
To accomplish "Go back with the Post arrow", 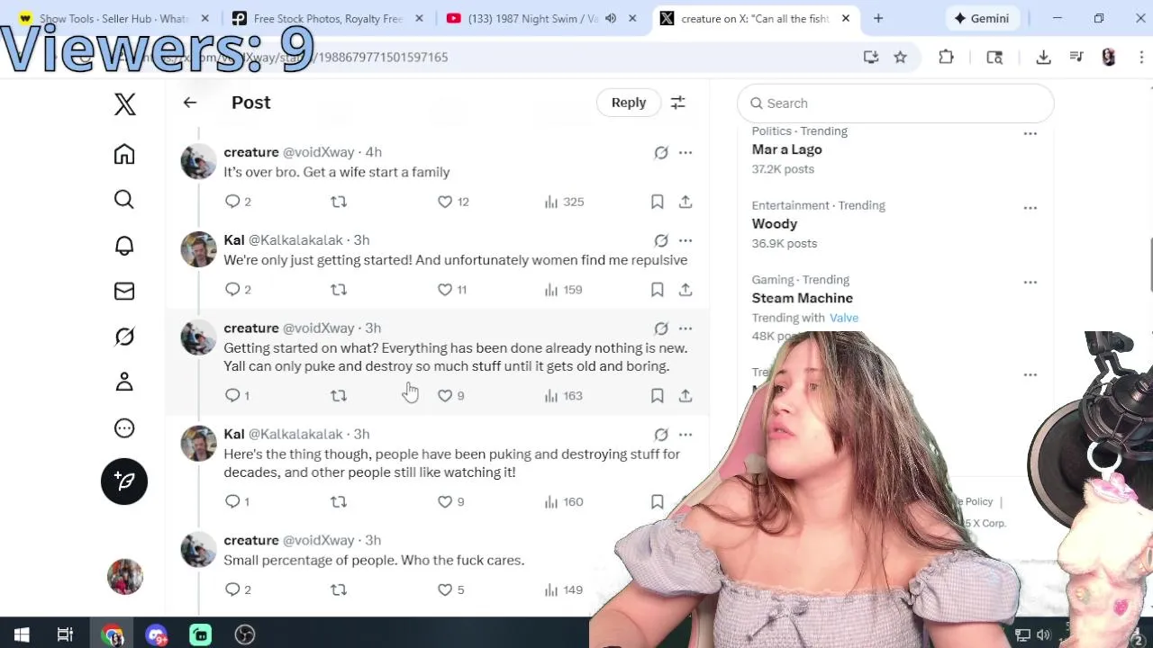I will coord(190,103).
